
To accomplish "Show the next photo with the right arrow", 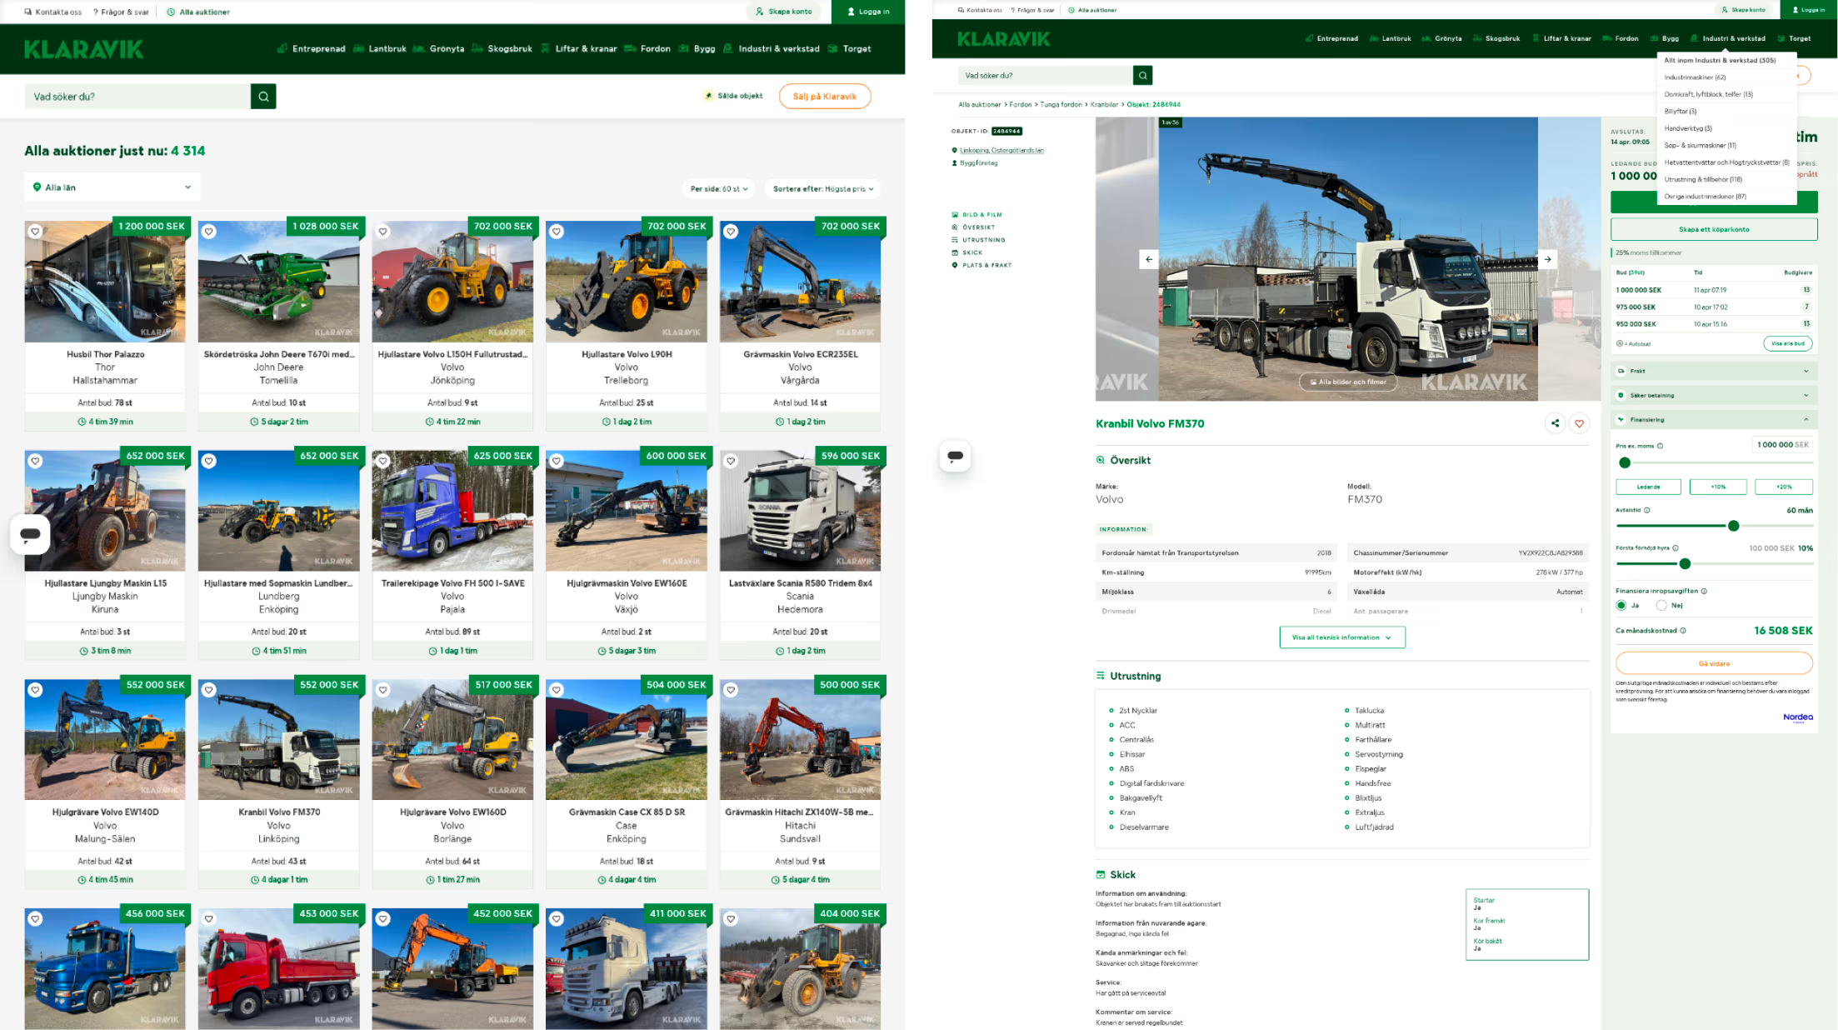I will click(1547, 259).
